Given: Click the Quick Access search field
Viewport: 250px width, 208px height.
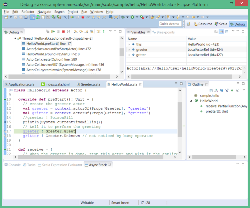Looking at the screenshot, I should pyautogui.click(x=169, y=24).
